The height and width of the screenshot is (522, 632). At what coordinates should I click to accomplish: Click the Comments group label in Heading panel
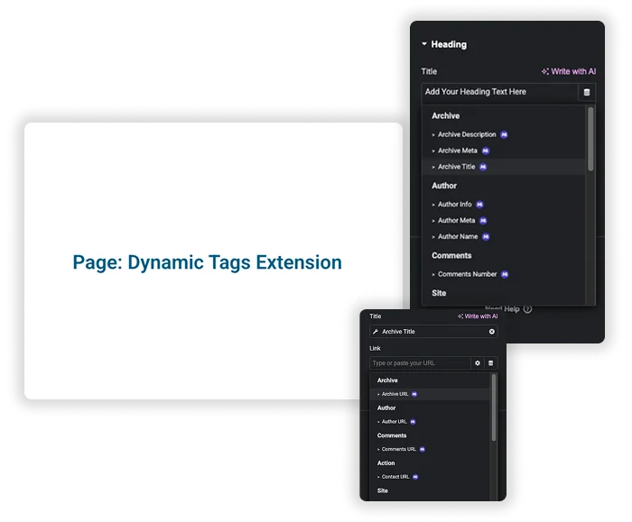coord(451,255)
